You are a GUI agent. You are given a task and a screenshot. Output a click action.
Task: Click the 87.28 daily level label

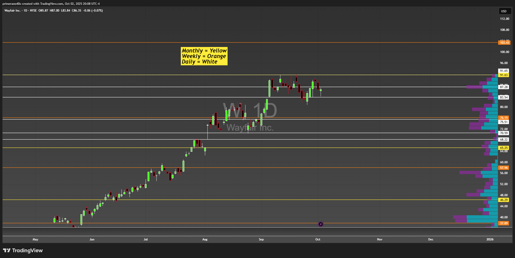504,87
